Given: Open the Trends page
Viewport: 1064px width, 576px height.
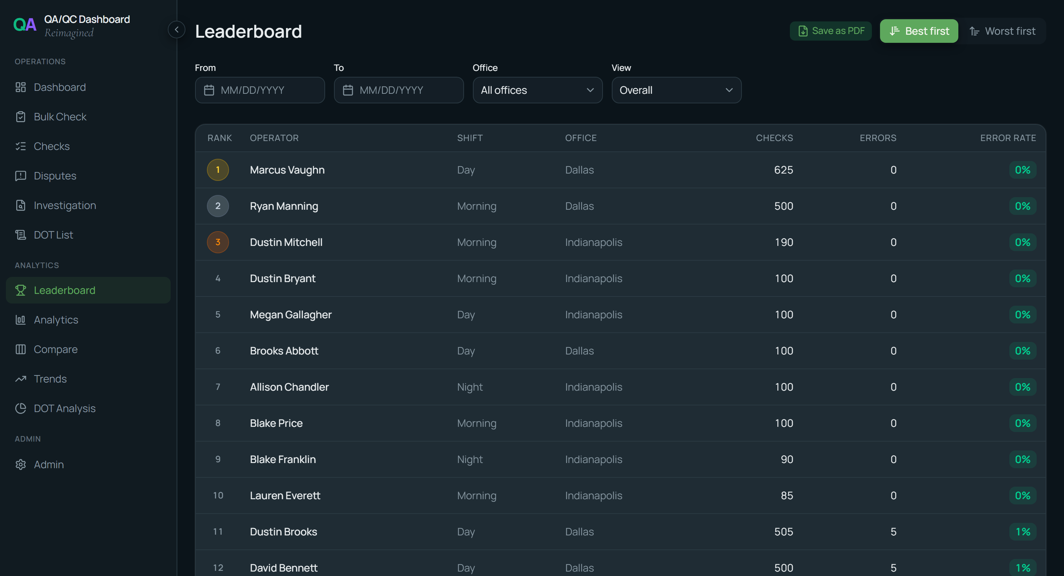Looking at the screenshot, I should [88, 379].
